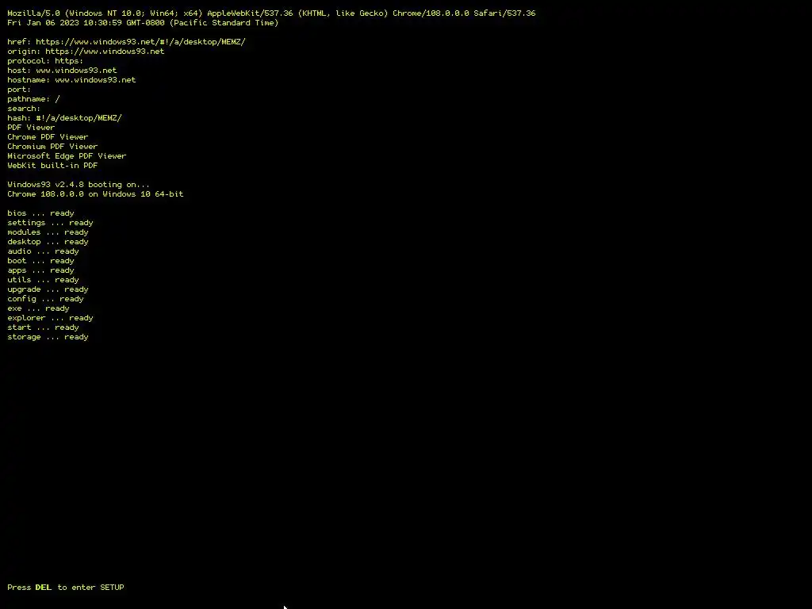812x609 pixels.
Task: Click the 'search:' line
Action: point(24,109)
